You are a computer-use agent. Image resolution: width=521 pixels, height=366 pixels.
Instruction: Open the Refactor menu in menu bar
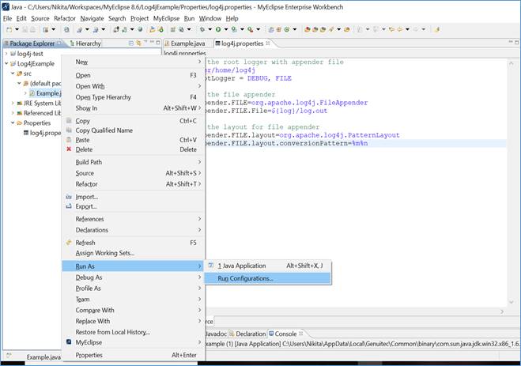click(x=65, y=19)
